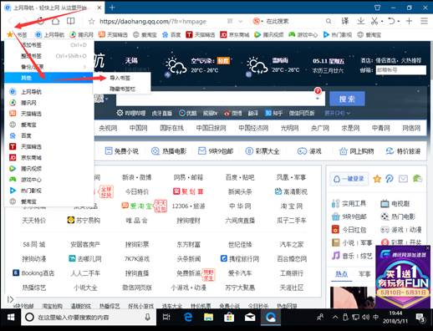The height and width of the screenshot is (331, 433).
Task: Open Microsoft Edge from the taskbar
Action: coord(188,317)
